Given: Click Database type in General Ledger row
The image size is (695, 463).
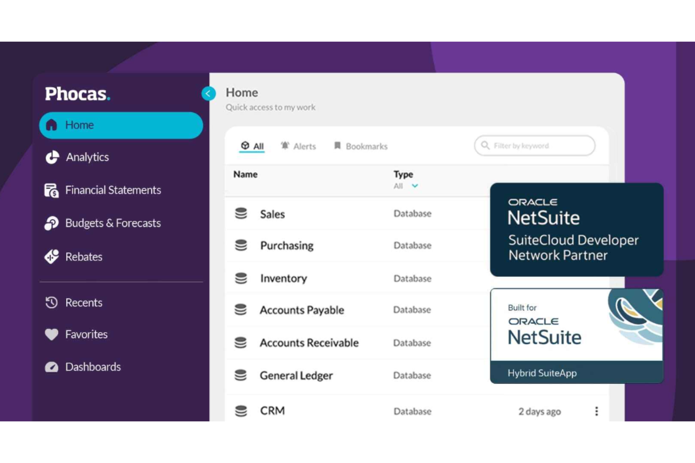Looking at the screenshot, I should coord(412,375).
